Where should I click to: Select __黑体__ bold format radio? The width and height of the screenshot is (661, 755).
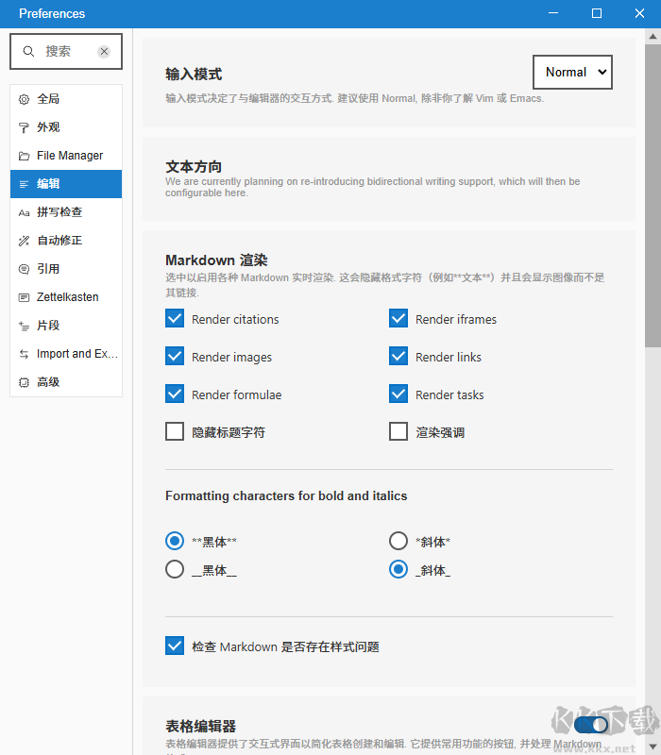175,569
